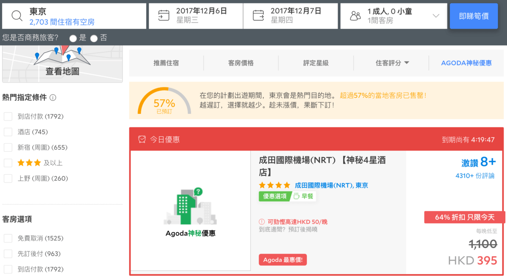The width and height of the screenshot is (507, 280).
Task: Click the 即睇筍價 search button
Action: (474, 16)
